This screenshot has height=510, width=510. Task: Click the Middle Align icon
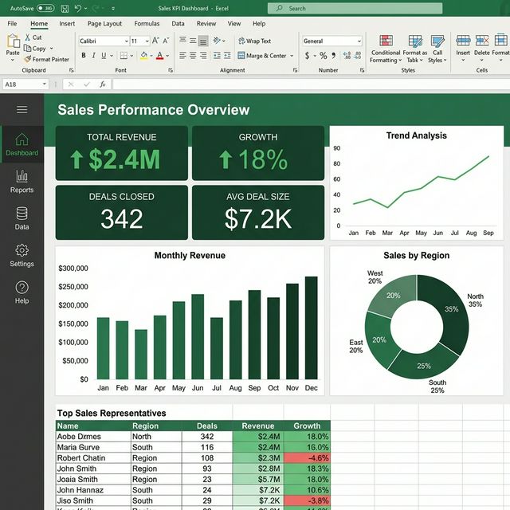point(193,41)
